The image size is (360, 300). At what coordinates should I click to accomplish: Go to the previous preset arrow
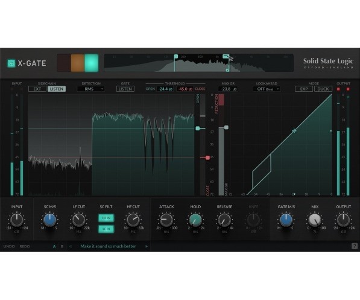(71, 246)
